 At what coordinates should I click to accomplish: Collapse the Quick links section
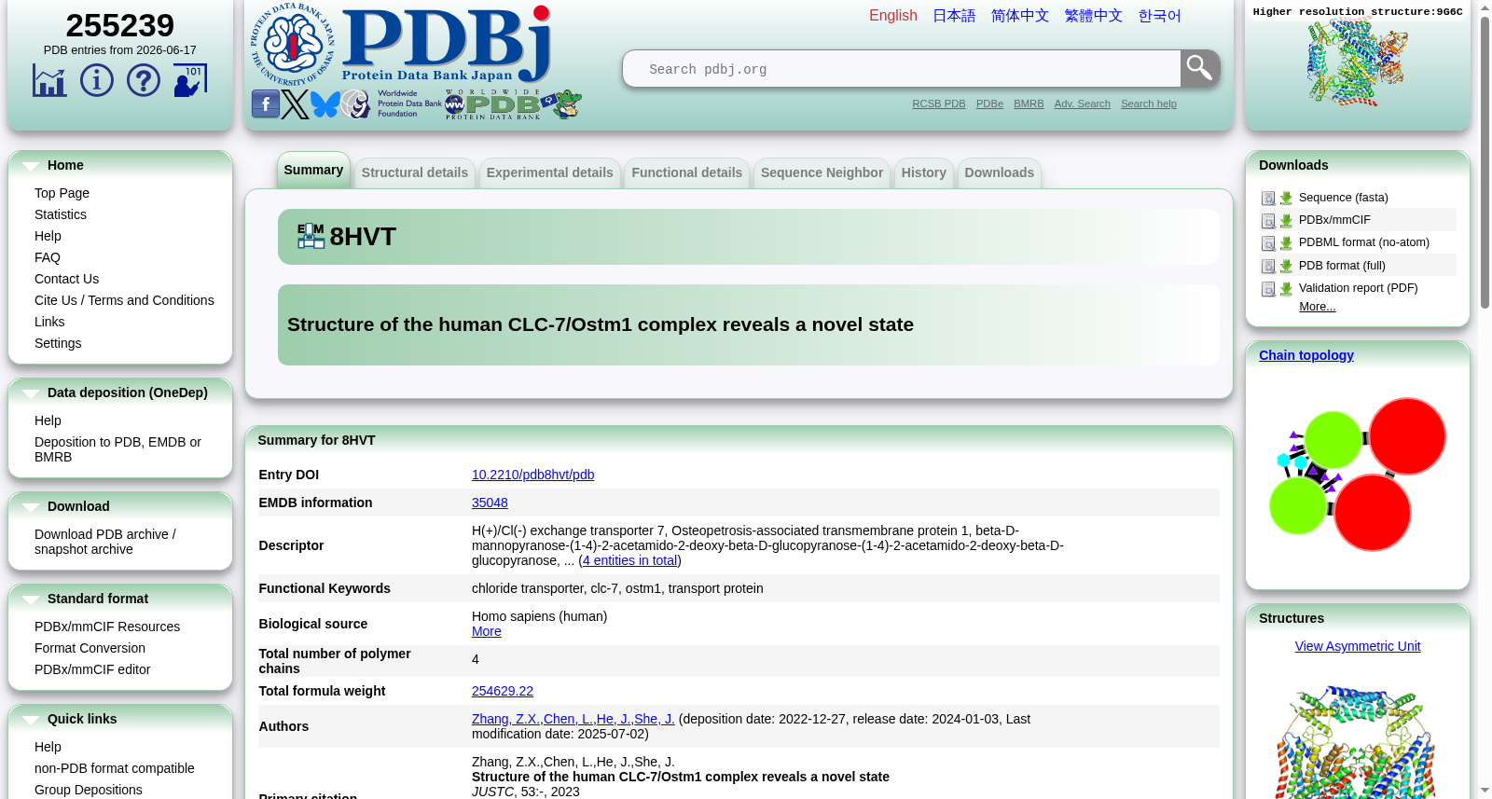pos(31,720)
